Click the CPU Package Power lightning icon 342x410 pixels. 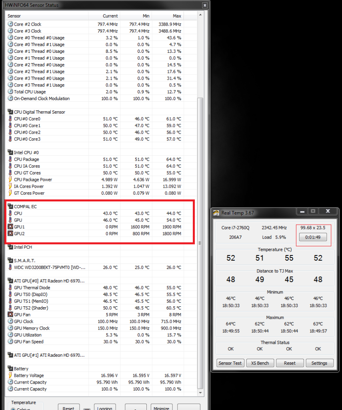click(x=10, y=180)
